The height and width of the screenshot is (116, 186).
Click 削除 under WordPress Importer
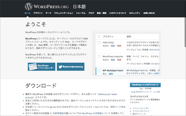coord(119,60)
